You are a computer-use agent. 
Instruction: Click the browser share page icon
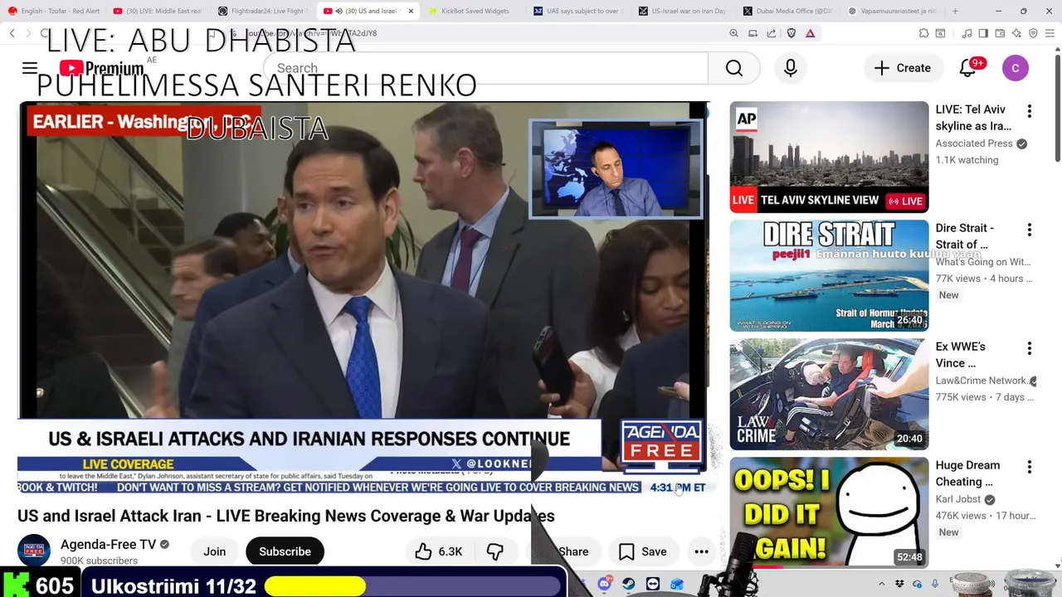tap(772, 33)
